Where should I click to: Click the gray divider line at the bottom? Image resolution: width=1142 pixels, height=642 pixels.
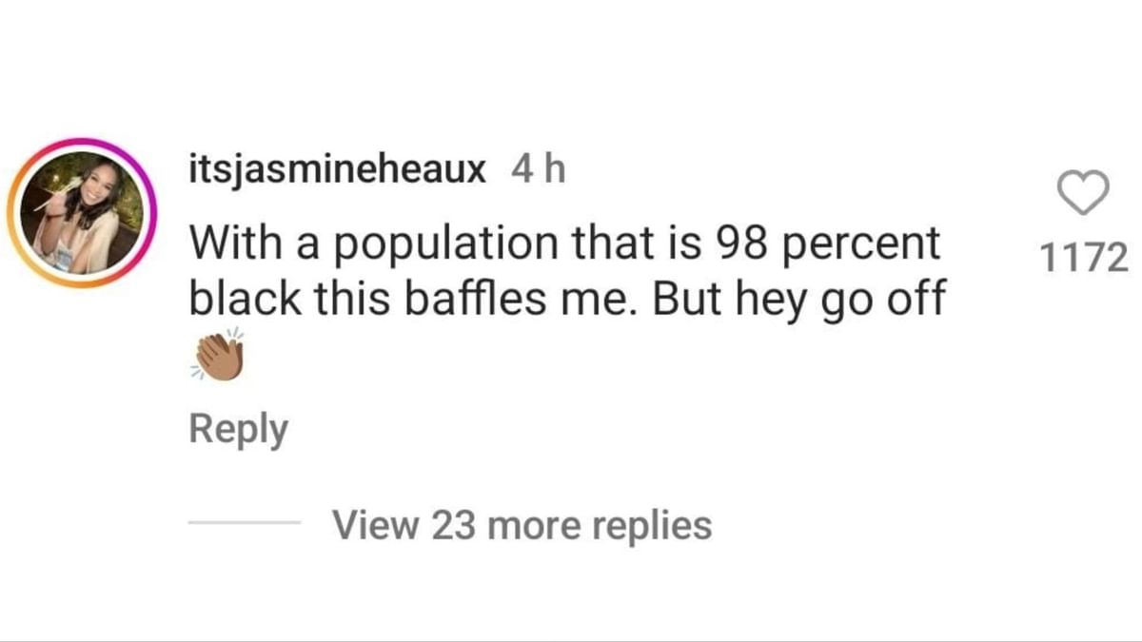click(571, 639)
